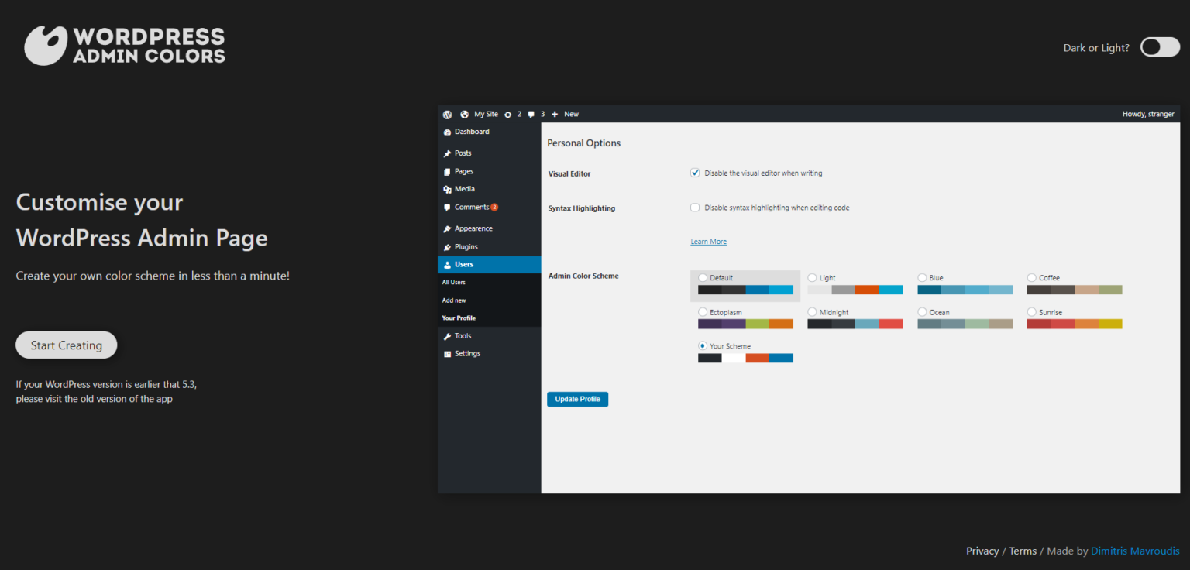Open the Privacy link in footer
Viewport: 1190px width, 570px height.
(982, 551)
